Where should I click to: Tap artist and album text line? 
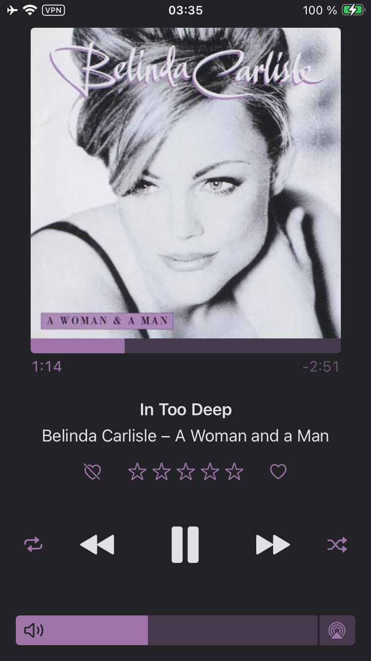tap(185, 436)
